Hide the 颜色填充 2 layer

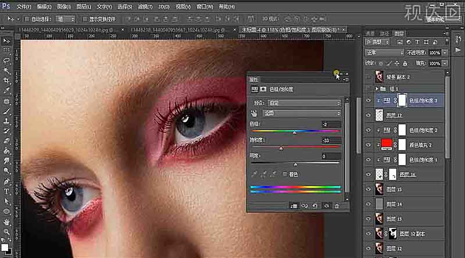click(369, 145)
